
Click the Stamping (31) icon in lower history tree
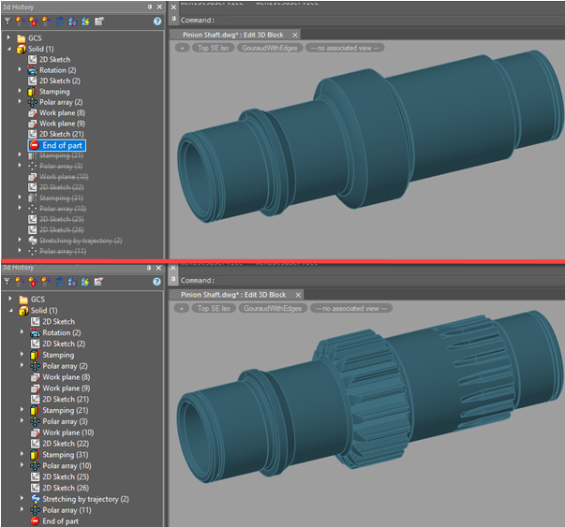(x=34, y=455)
